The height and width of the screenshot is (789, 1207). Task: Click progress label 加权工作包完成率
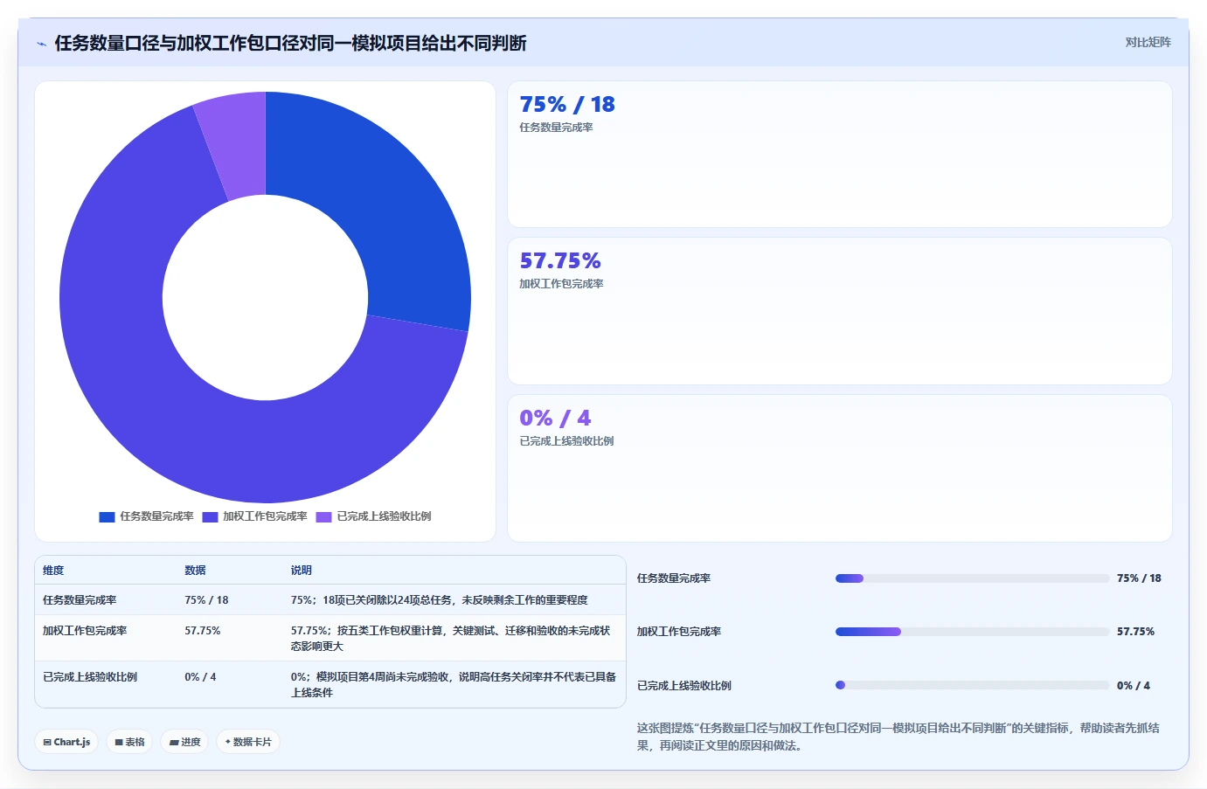coord(679,632)
